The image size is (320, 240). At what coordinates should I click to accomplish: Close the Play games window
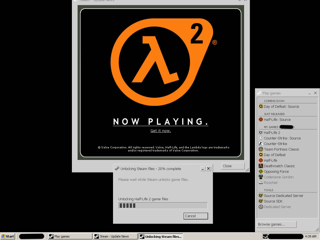(x=315, y=93)
